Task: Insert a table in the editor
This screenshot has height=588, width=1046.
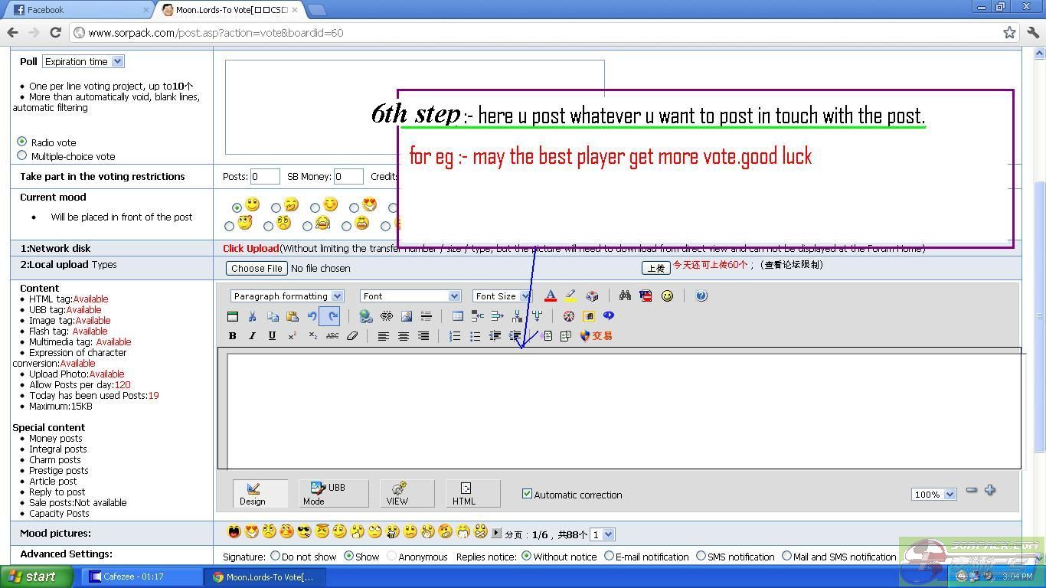Action: click(x=457, y=316)
